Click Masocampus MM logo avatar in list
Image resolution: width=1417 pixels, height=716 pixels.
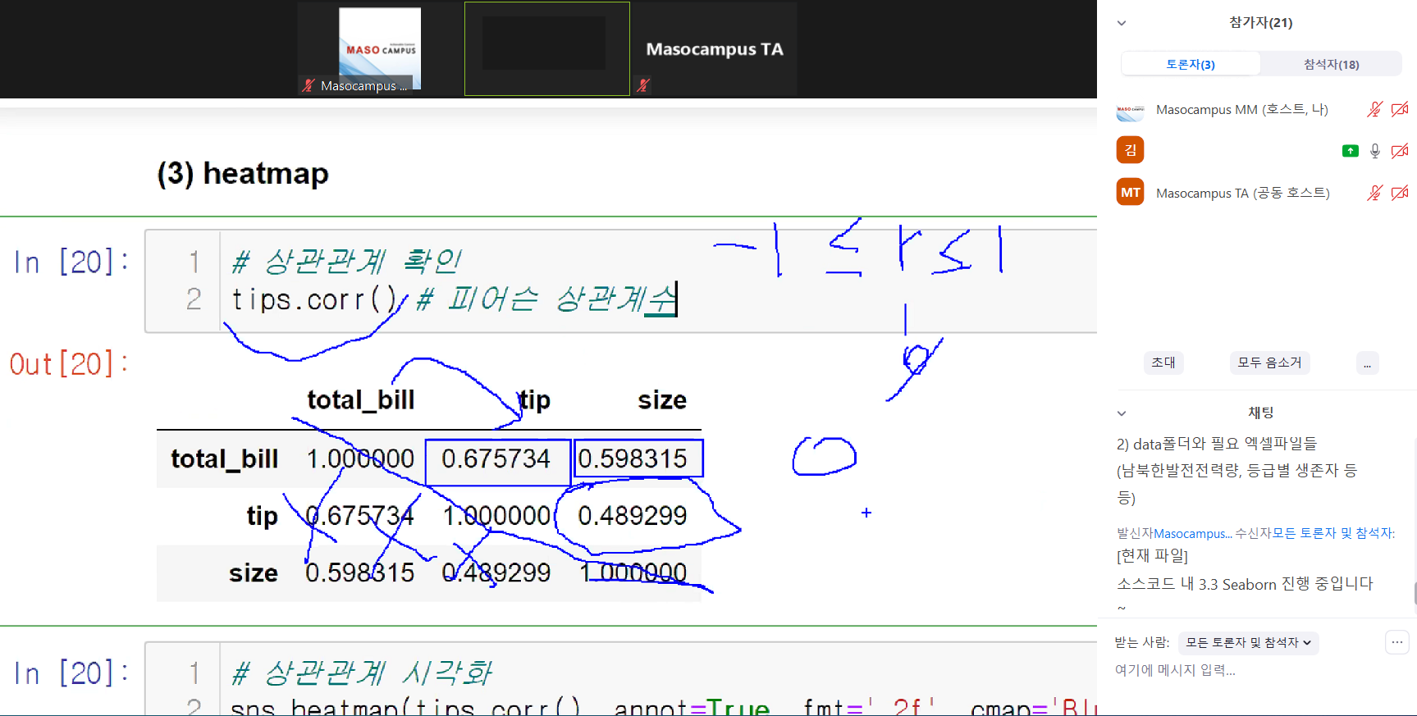1130,110
